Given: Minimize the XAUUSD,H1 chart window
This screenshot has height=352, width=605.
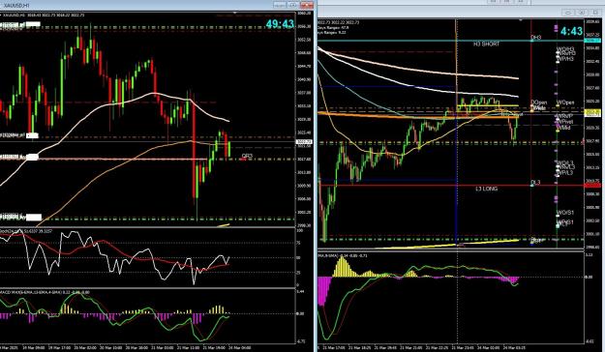Looking at the screenshot, I should (280, 5).
